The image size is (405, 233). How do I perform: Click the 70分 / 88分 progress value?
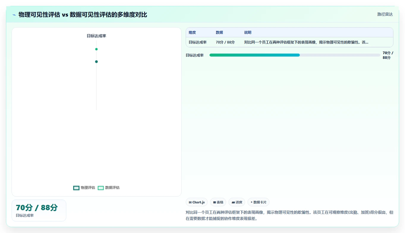point(388,55)
